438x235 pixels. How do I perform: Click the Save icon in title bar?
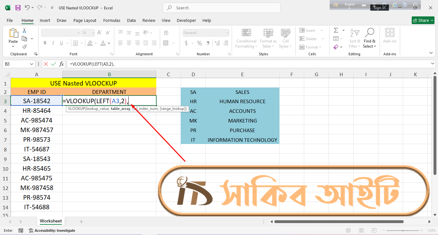(x=18, y=8)
